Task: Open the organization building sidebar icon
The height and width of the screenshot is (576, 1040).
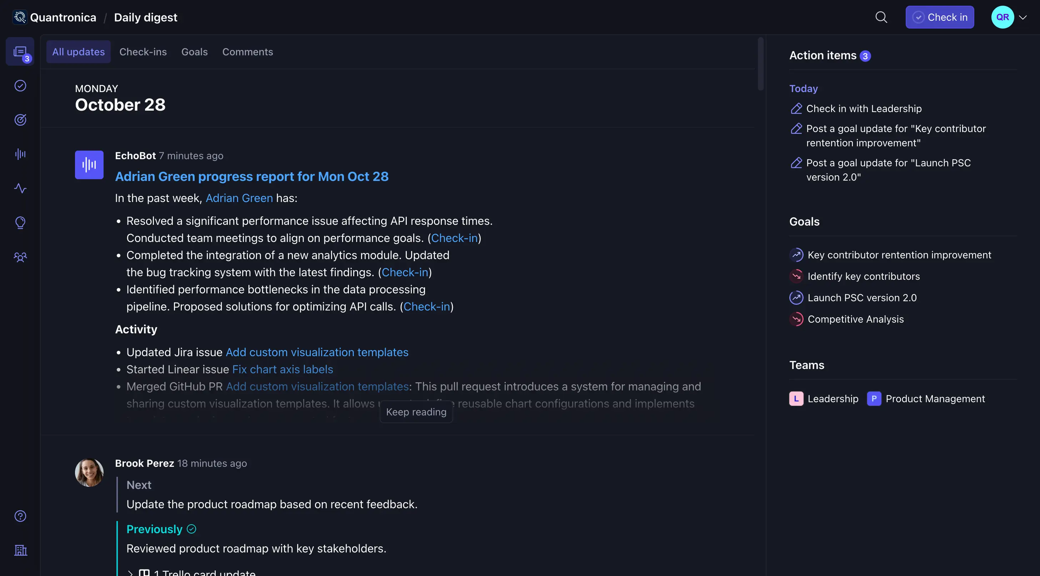Action: tap(20, 550)
